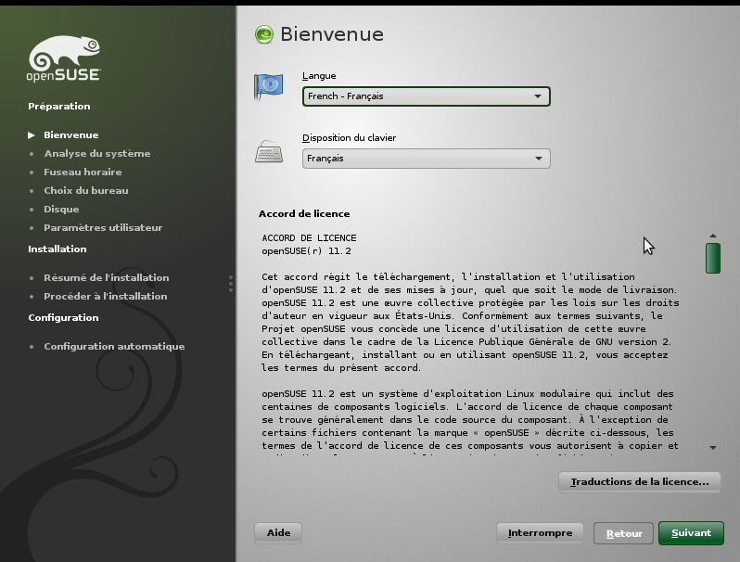Click the license scrollbar up arrow
The width and height of the screenshot is (740, 562).
pyautogui.click(x=713, y=236)
